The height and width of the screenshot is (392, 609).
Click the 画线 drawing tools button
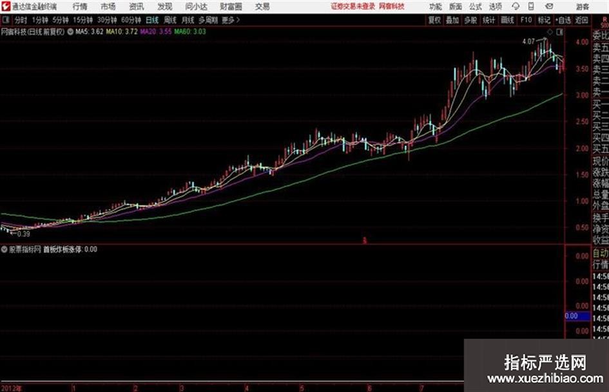point(507,20)
